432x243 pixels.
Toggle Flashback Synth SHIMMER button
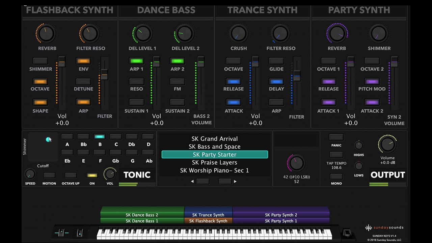tap(40, 61)
